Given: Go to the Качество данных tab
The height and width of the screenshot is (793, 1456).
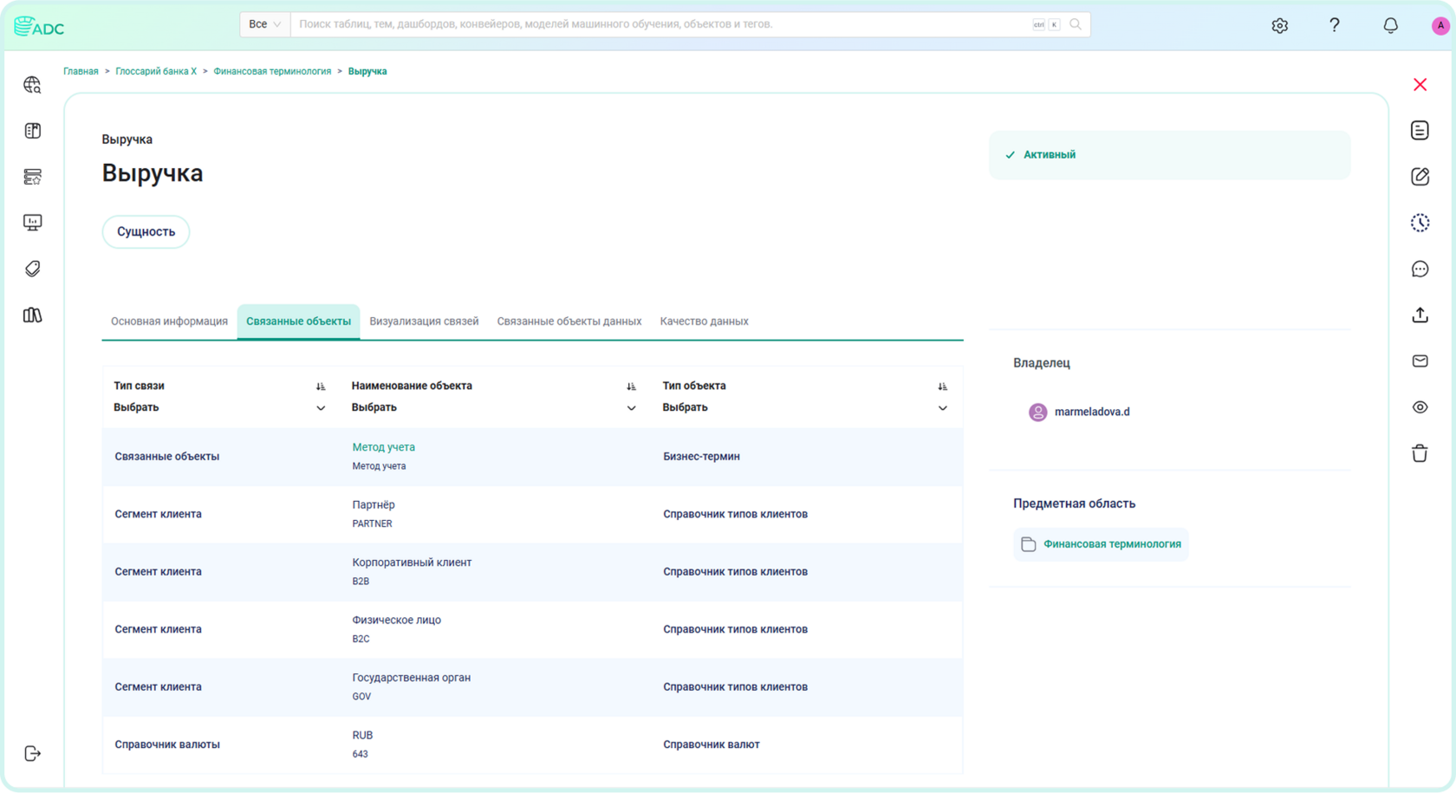Looking at the screenshot, I should (x=704, y=322).
